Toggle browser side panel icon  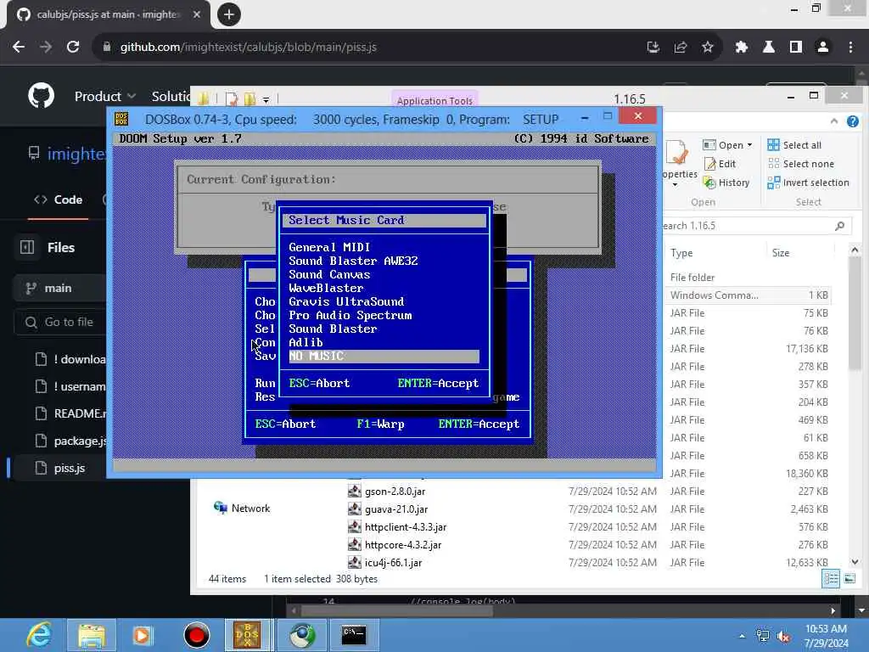(796, 48)
